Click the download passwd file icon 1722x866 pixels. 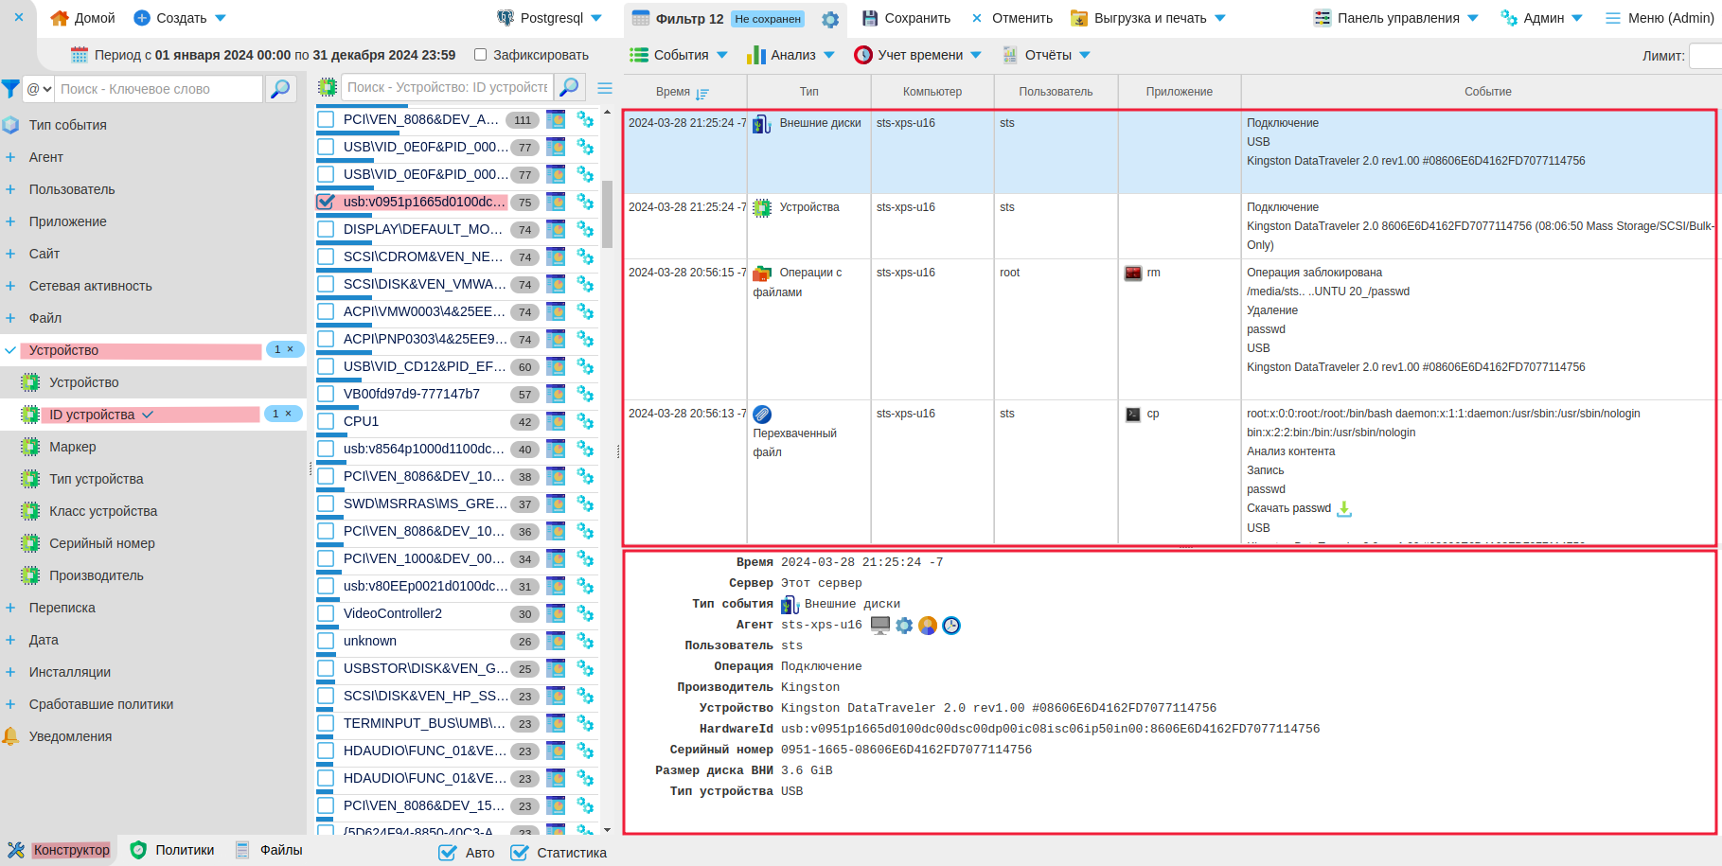(x=1344, y=509)
